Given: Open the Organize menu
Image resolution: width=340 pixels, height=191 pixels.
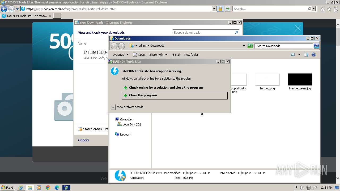Looking at the screenshot, I should (x=120, y=55).
